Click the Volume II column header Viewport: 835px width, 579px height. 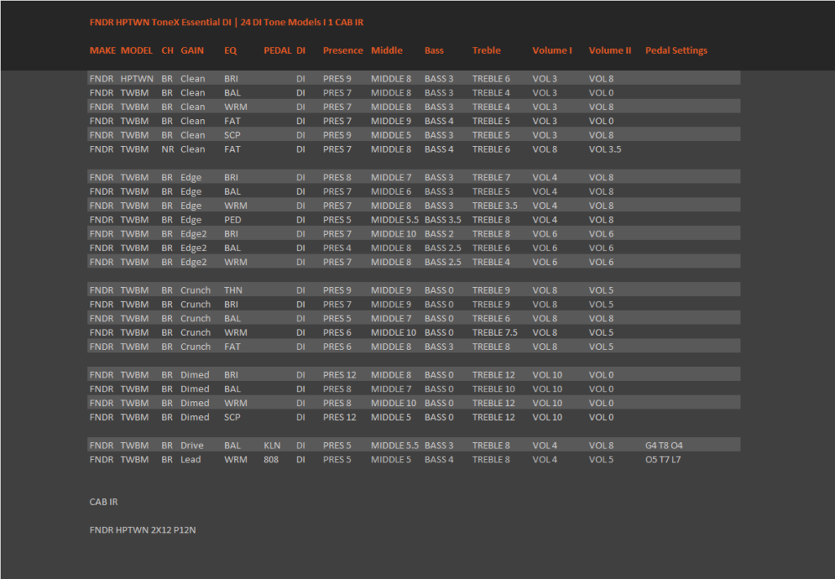click(610, 51)
